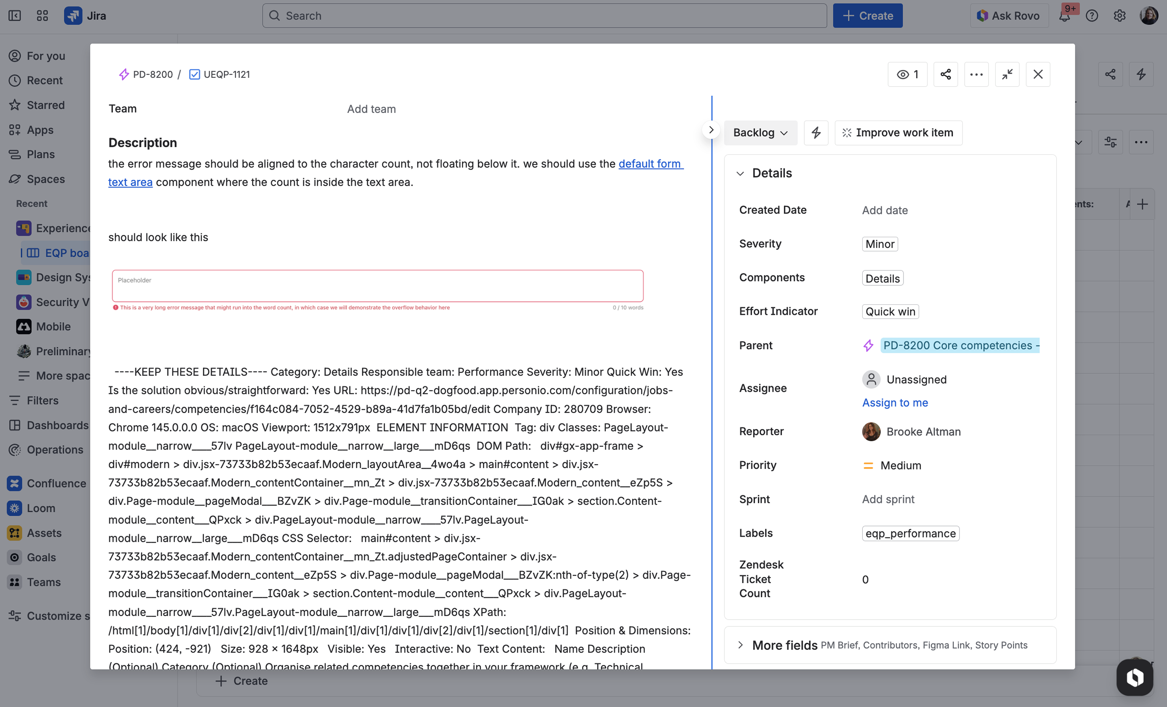Open Filters in the sidebar
1167x707 pixels.
[42, 400]
